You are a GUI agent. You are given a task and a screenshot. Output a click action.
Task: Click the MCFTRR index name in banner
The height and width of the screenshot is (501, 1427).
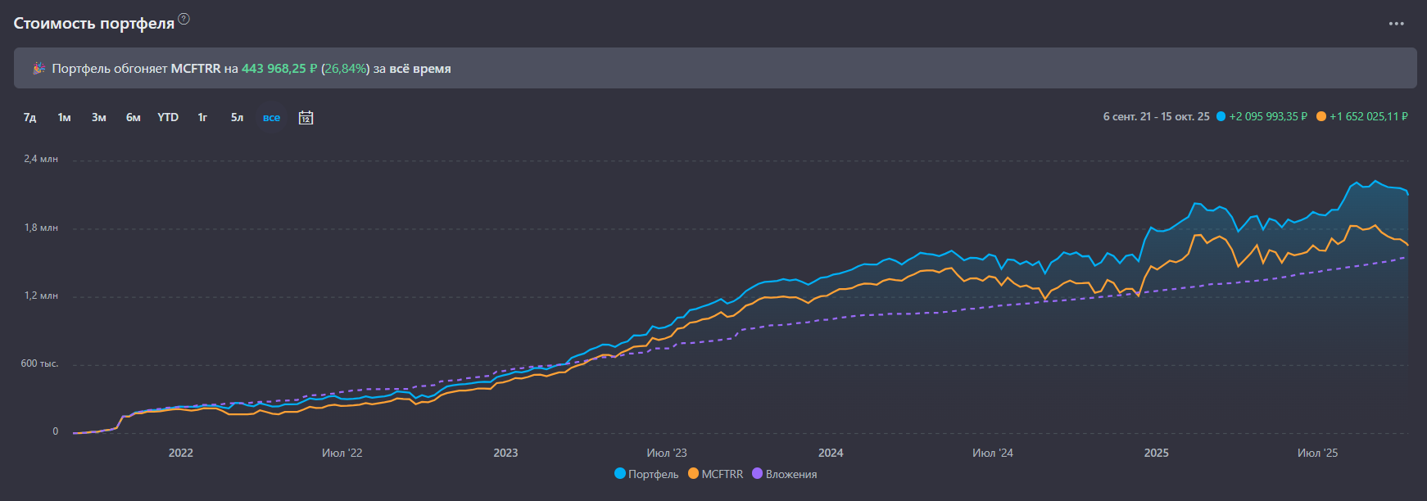click(195, 69)
